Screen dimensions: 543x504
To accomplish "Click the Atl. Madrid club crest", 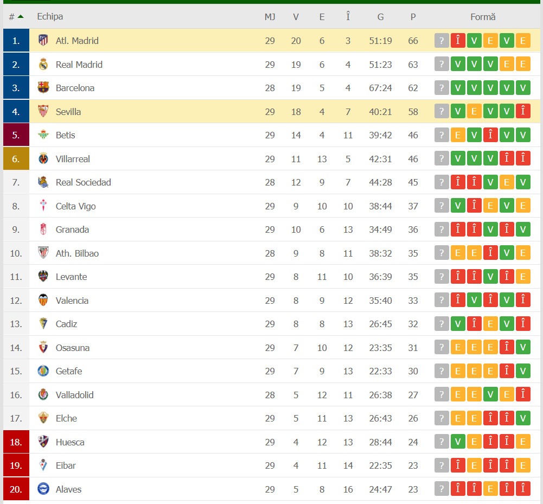I will [43, 41].
